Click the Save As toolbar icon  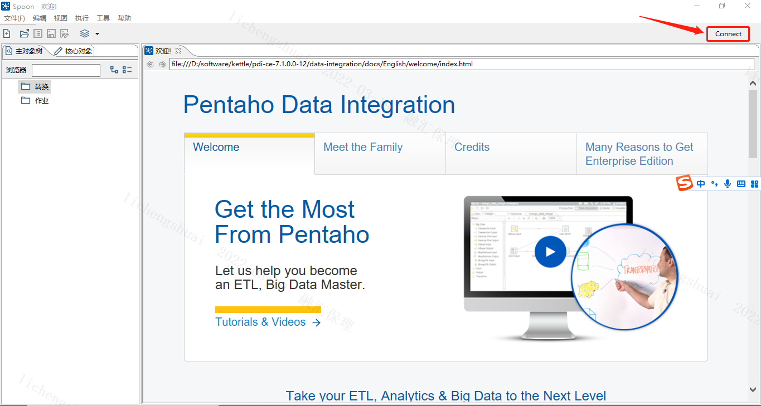pyautogui.click(x=65, y=33)
